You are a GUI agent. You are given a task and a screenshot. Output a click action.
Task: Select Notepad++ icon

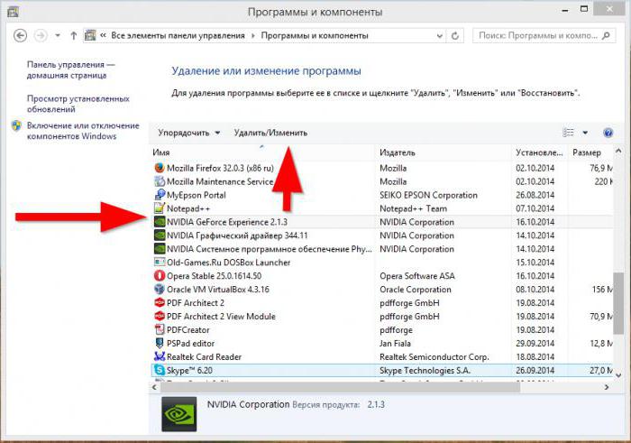pos(160,208)
